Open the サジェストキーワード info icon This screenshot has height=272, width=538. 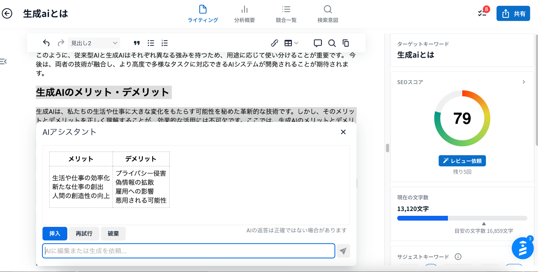[458, 257]
